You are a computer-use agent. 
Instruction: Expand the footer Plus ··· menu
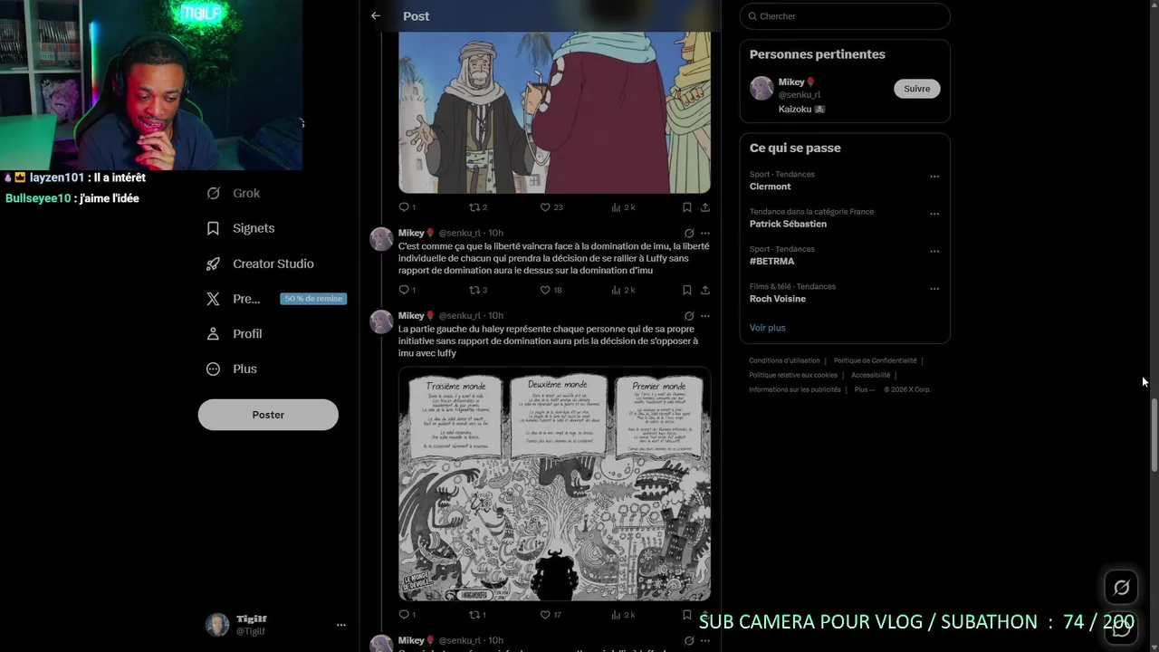pos(865,389)
